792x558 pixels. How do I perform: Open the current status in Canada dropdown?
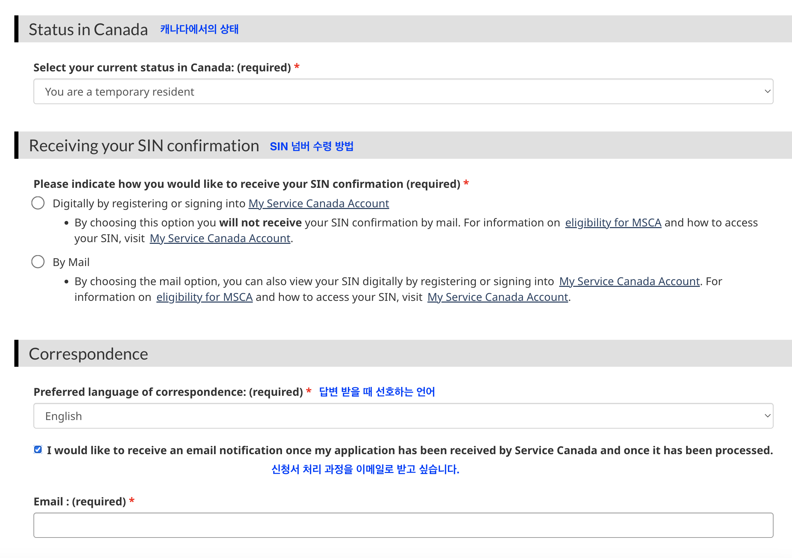(403, 92)
